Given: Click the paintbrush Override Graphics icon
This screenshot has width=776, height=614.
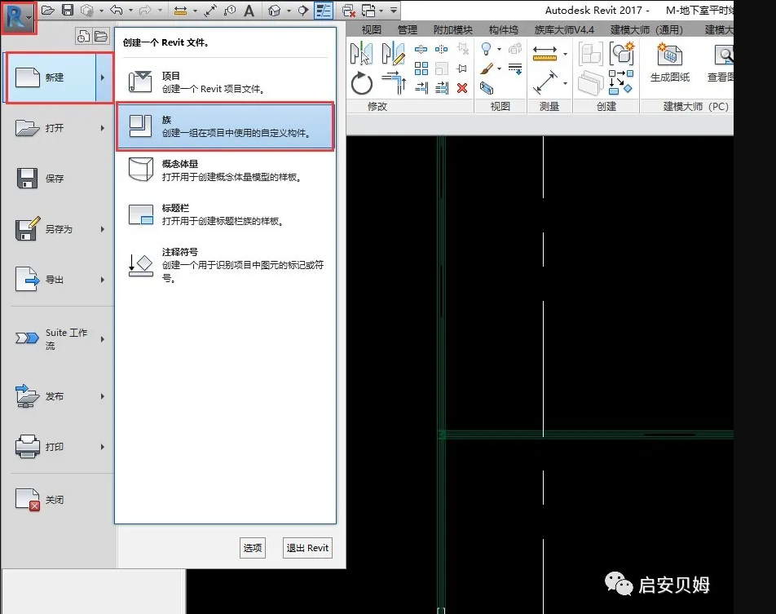Looking at the screenshot, I should (x=487, y=68).
